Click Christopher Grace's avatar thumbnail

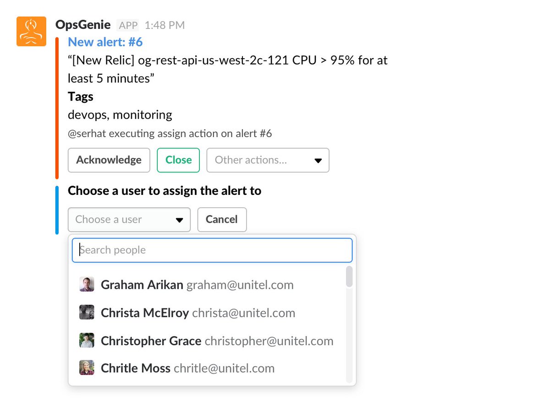87,340
